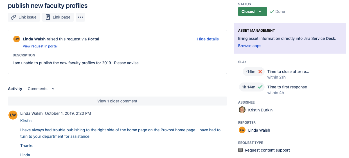Image resolution: width=349 pixels, height=158 pixels.
Task: Click the Link issue chain icon
Action: coord(13,17)
